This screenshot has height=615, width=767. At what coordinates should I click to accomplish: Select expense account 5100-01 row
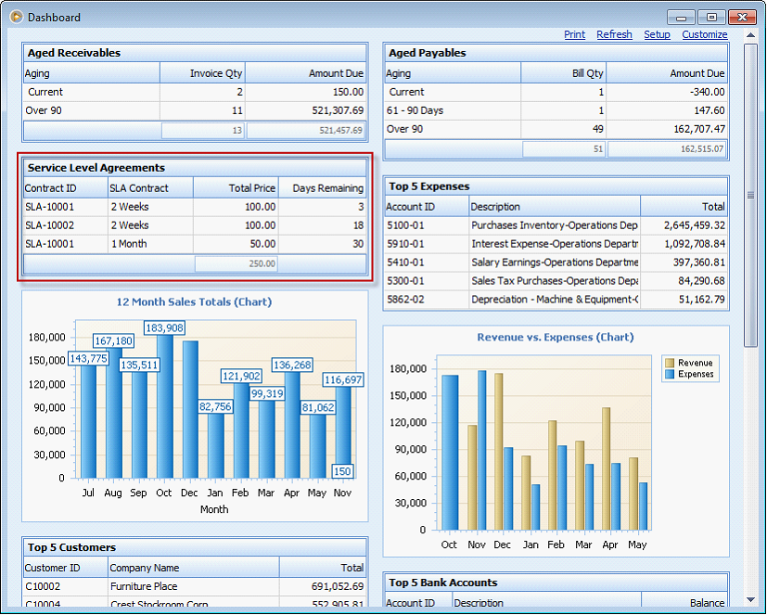point(556,225)
